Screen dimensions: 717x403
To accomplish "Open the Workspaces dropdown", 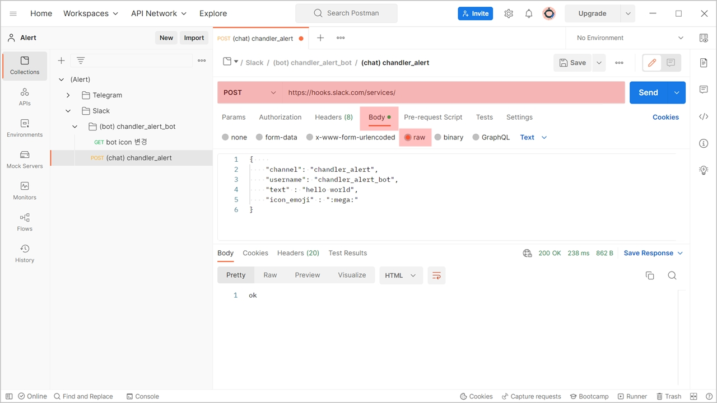I will point(91,13).
